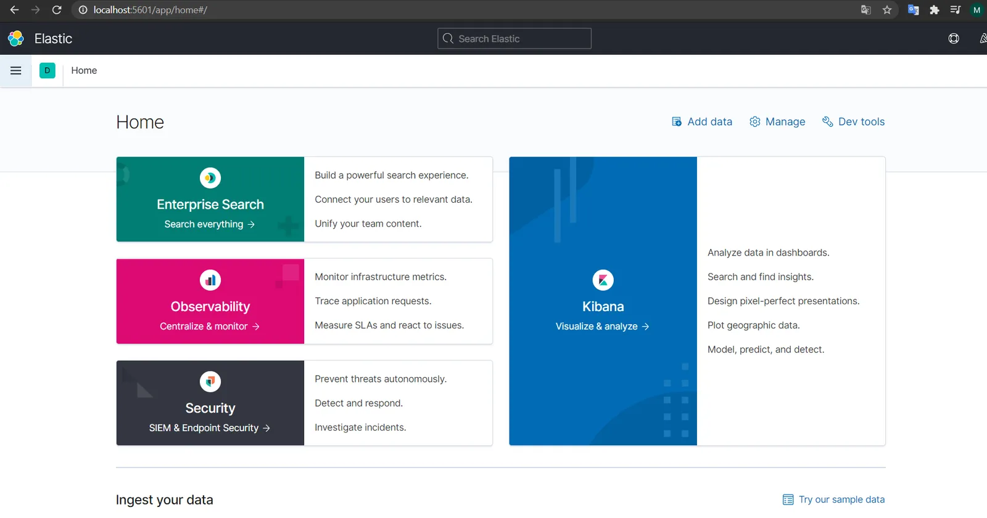Open the Manage link

(x=777, y=121)
